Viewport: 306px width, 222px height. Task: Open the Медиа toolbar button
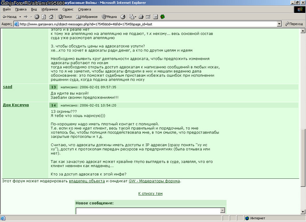tap(109, 17)
